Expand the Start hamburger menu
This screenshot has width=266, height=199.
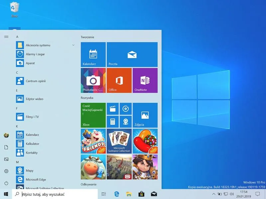tap(6, 37)
